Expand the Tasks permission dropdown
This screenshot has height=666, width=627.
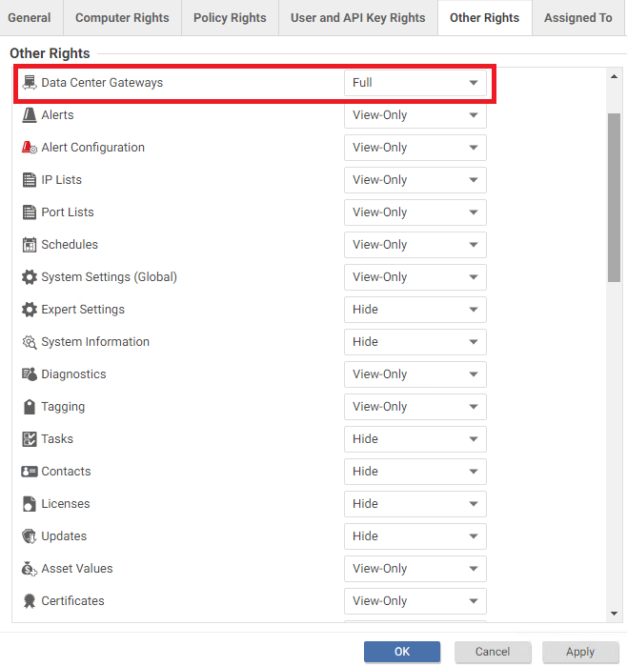tap(415, 439)
